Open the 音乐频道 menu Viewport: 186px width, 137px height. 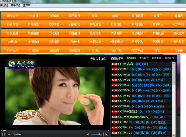[16, 6]
